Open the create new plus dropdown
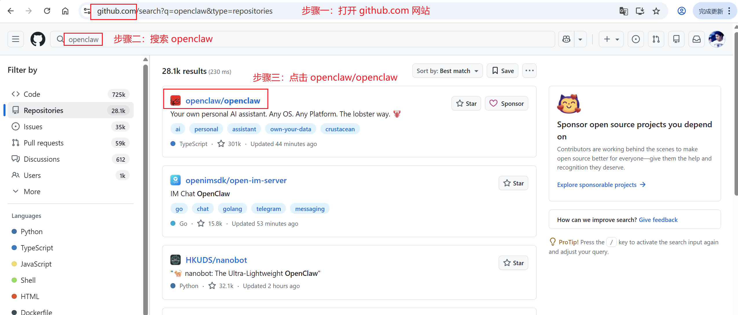The image size is (738, 315). 611,39
